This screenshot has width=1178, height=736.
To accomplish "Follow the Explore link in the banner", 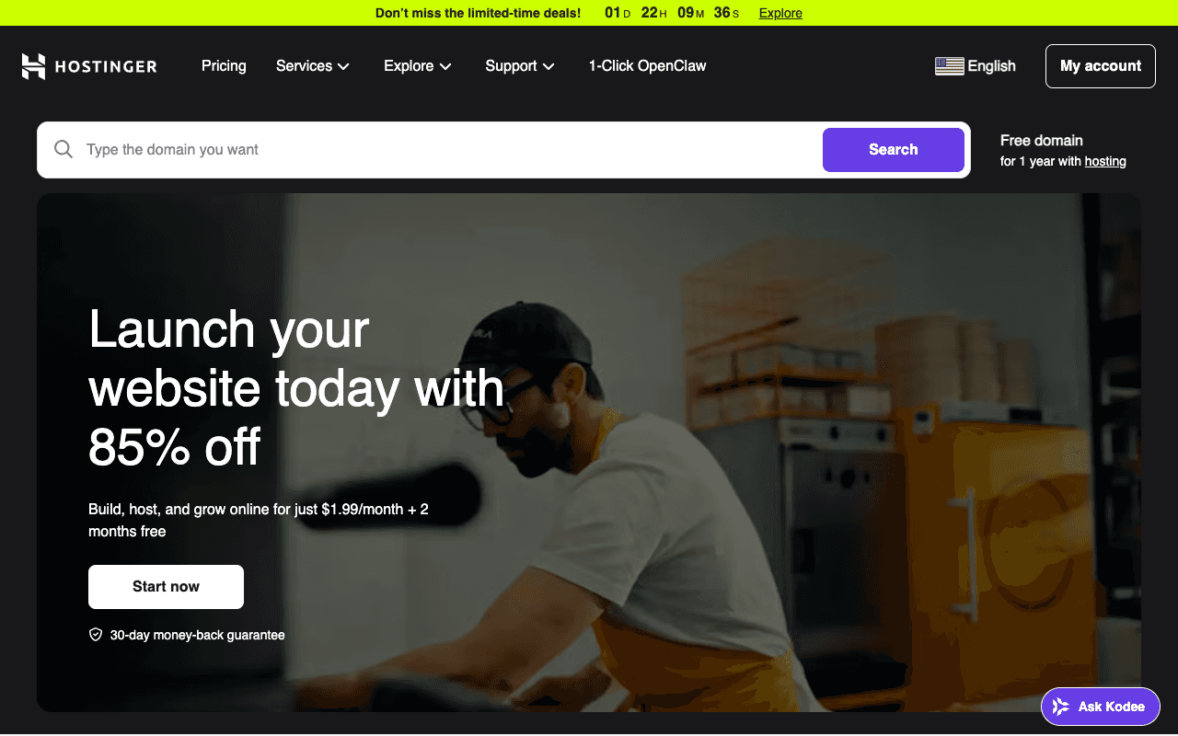I will 780,13.
